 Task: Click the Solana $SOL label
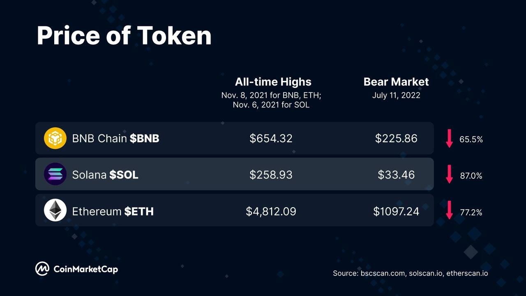pos(105,175)
